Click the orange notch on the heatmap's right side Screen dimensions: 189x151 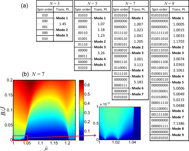pos(70,109)
